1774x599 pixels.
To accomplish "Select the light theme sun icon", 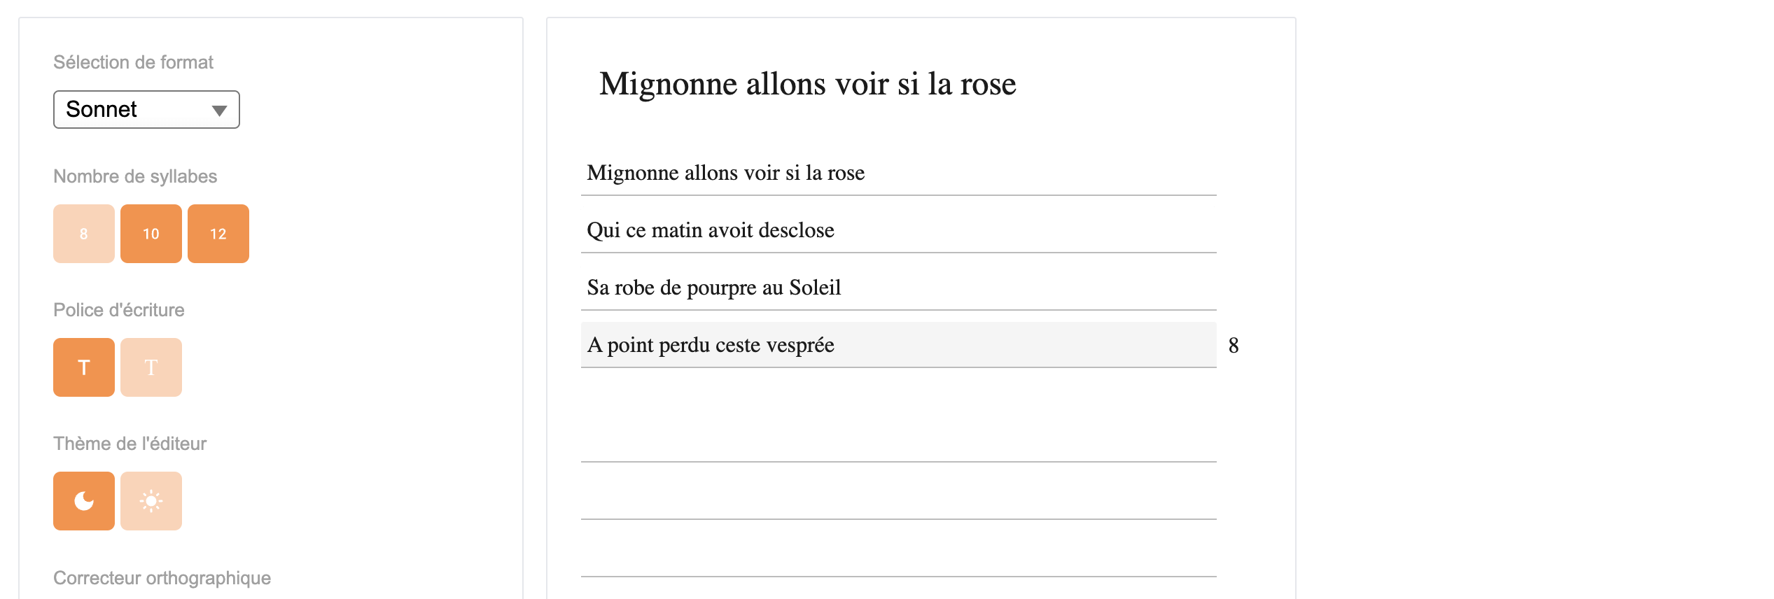I will 151,501.
